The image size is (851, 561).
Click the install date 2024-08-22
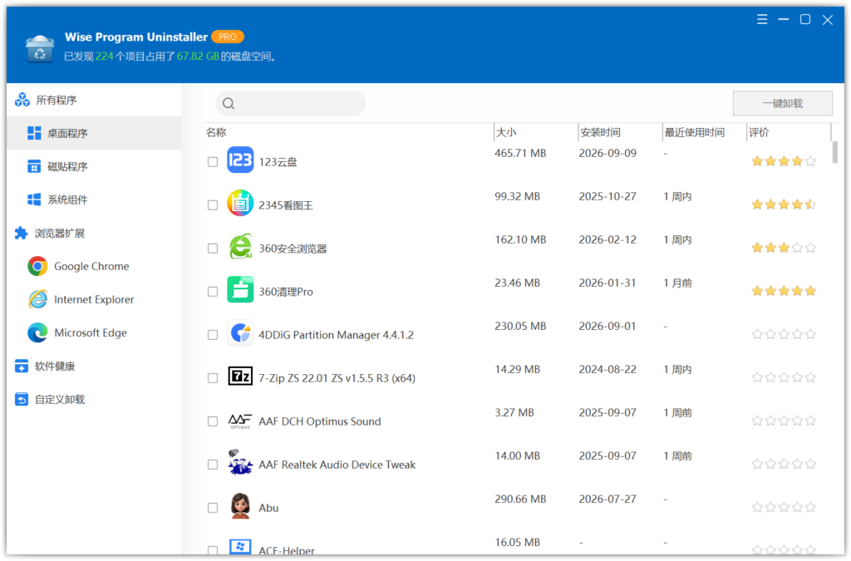[x=608, y=370]
